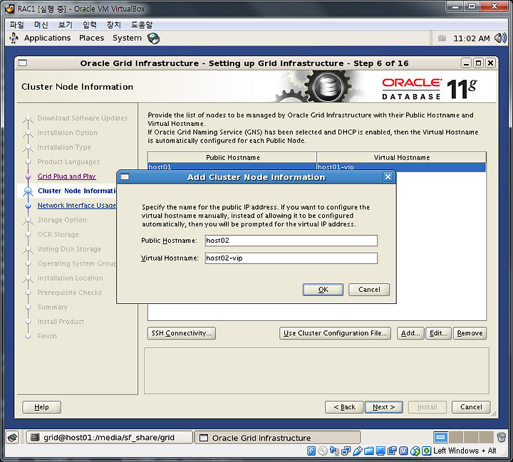
Task: Cancel the Grid Infrastructure installer
Action: (471, 407)
